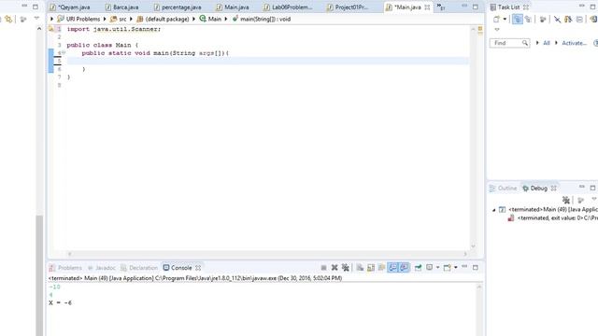Click warning marker beside line 1
Viewport: 598px width, 336px height.
pyautogui.click(x=51, y=29)
